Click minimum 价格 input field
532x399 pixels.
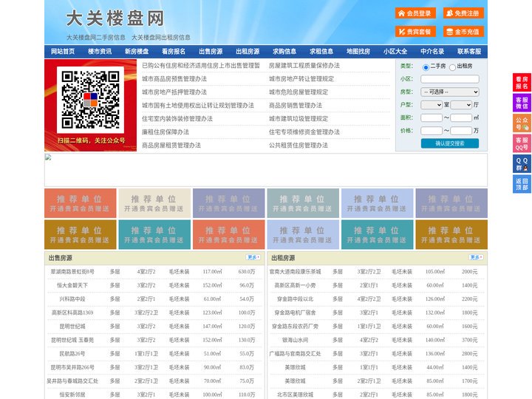click(x=432, y=131)
